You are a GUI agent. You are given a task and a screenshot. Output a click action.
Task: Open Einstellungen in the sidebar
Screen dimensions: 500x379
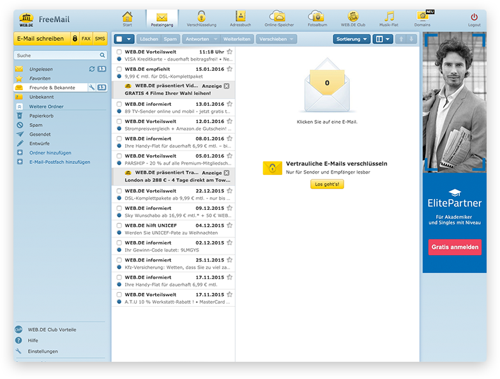43,352
